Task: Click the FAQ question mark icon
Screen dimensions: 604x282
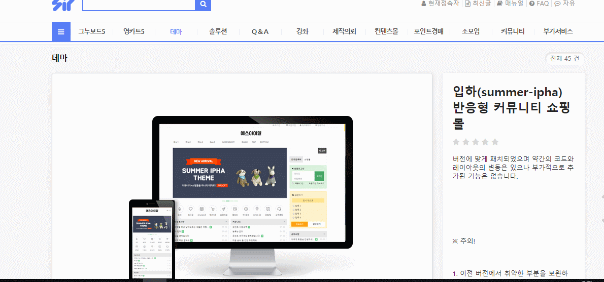Action: (x=531, y=4)
